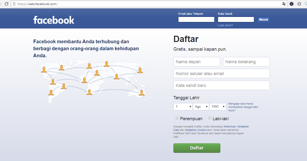Click the Tanggal Lahir label

pyautogui.click(x=187, y=98)
